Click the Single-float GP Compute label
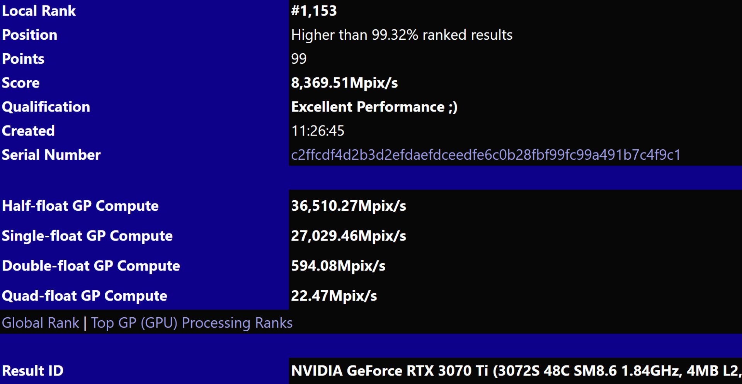 click(x=87, y=236)
